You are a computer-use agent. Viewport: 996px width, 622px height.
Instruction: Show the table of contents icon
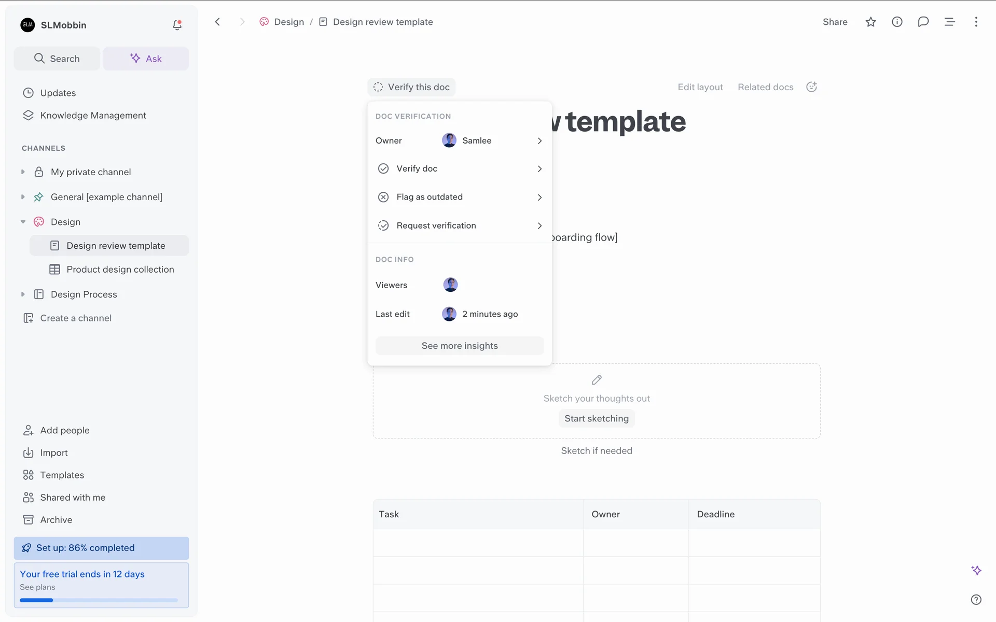tap(949, 22)
